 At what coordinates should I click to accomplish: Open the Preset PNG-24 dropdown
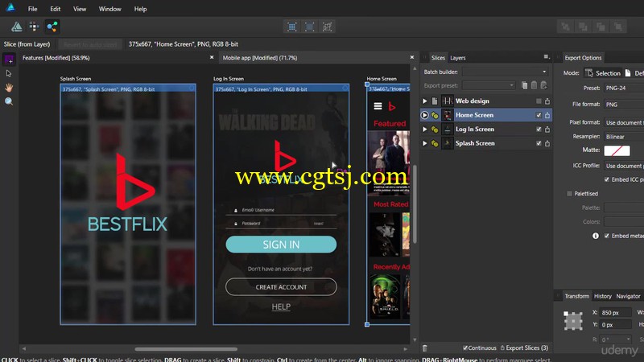coord(623,88)
